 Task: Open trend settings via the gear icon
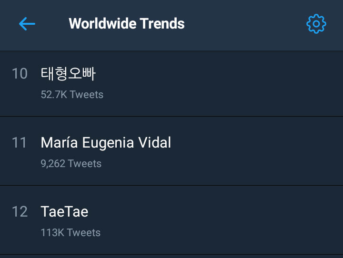(316, 24)
